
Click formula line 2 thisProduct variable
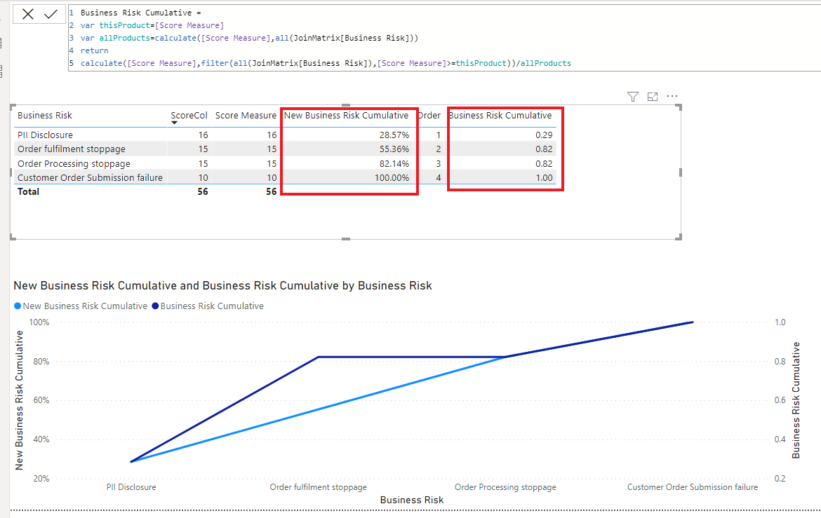[125, 25]
